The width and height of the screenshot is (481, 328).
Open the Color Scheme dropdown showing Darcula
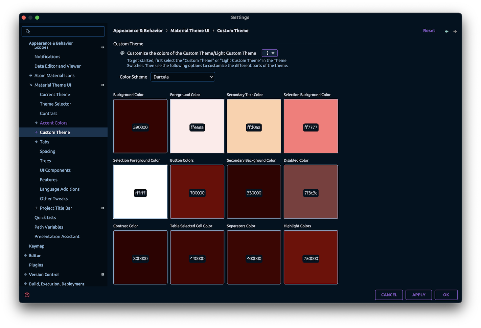pyautogui.click(x=183, y=77)
